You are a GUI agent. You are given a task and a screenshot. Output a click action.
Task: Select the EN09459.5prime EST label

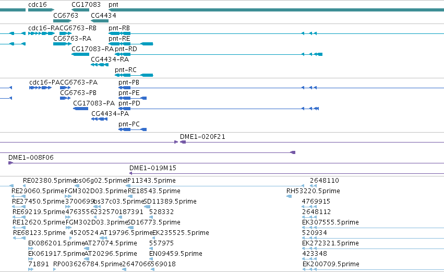tap(175, 254)
